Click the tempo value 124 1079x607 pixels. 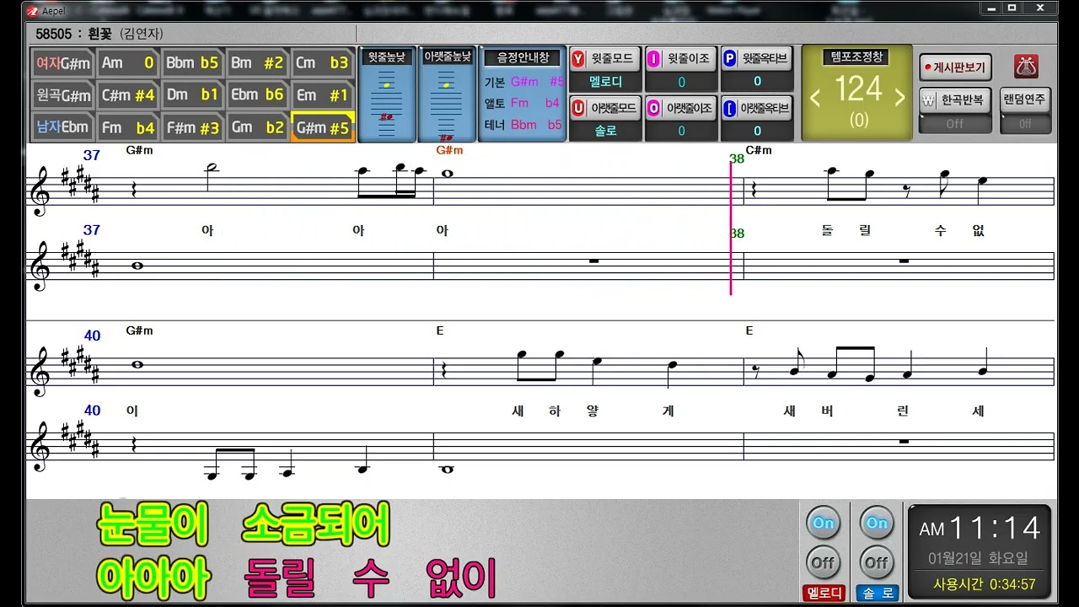coord(858,89)
